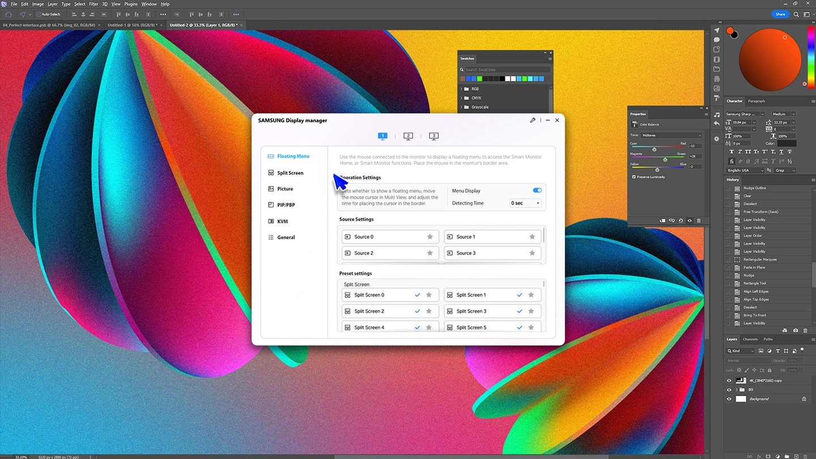Open the Floating Menu section in Display manager

(289, 156)
